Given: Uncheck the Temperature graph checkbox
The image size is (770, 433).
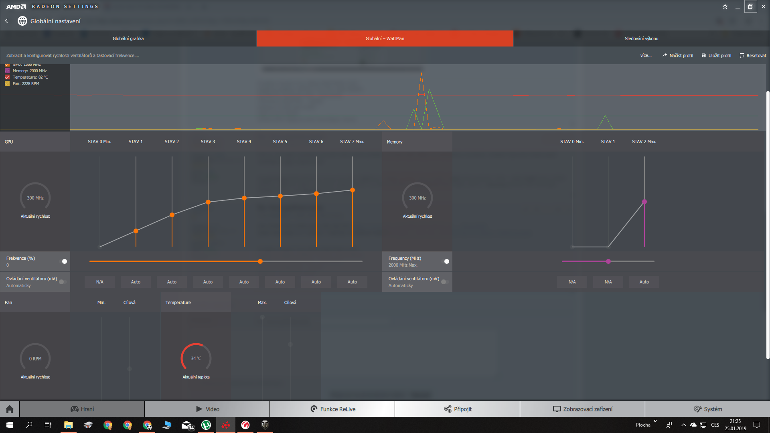Looking at the screenshot, I should 7,77.
